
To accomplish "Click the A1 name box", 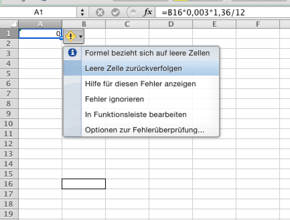I will (x=38, y=12).
